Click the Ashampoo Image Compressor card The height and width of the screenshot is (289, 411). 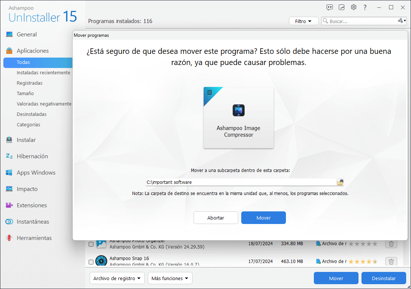[239, 118]
